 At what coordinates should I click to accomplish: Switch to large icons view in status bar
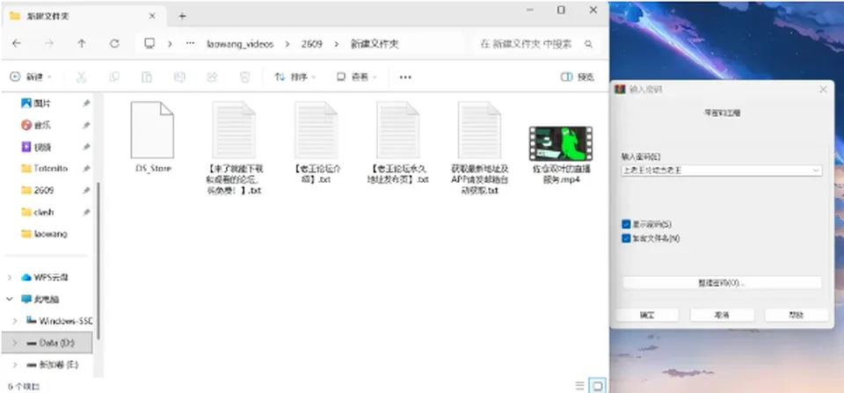tap(598, 385)
